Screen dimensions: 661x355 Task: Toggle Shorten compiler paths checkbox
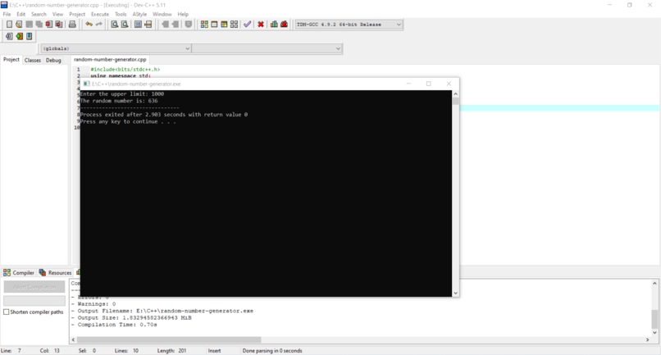pyautogui.click(x=6, y=312)
